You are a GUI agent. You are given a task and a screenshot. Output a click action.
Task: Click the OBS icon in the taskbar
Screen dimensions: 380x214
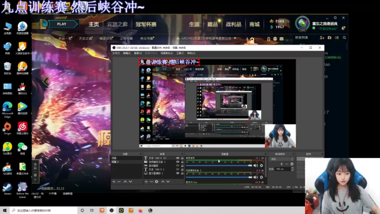pyautogui.click(x=112, y=210)
